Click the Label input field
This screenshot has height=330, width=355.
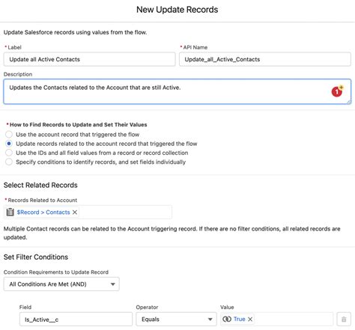89,59
